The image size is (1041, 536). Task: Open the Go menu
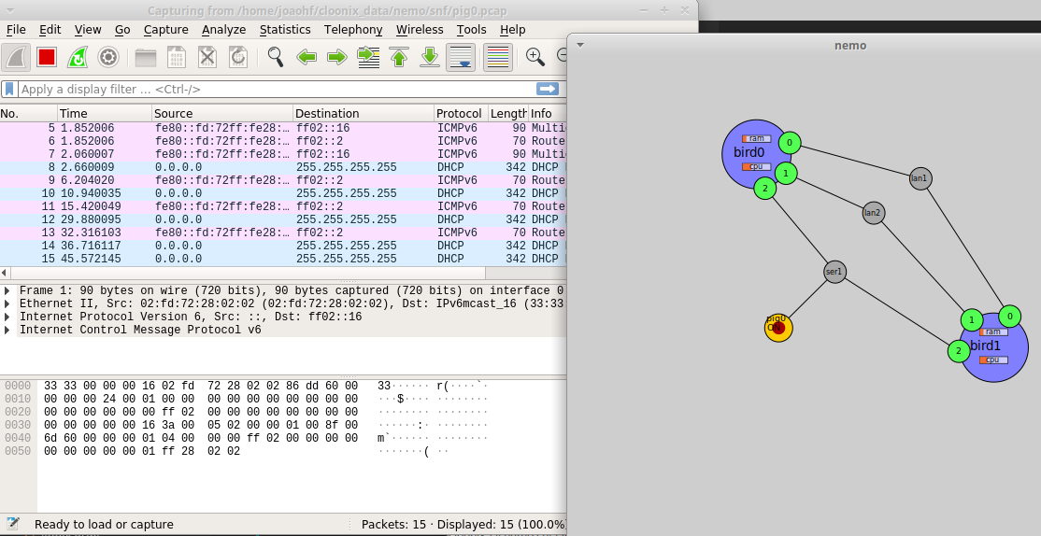pos(122,29)
